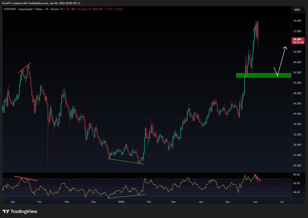Click the May label on time axis

click(228, 202)
